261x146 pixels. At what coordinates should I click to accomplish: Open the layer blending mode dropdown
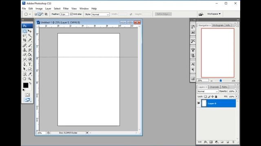click(x=208, y=91)
